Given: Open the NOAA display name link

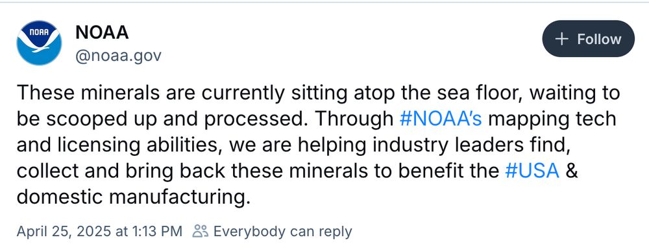Looking at the screenshot, I should click(102, 32).
